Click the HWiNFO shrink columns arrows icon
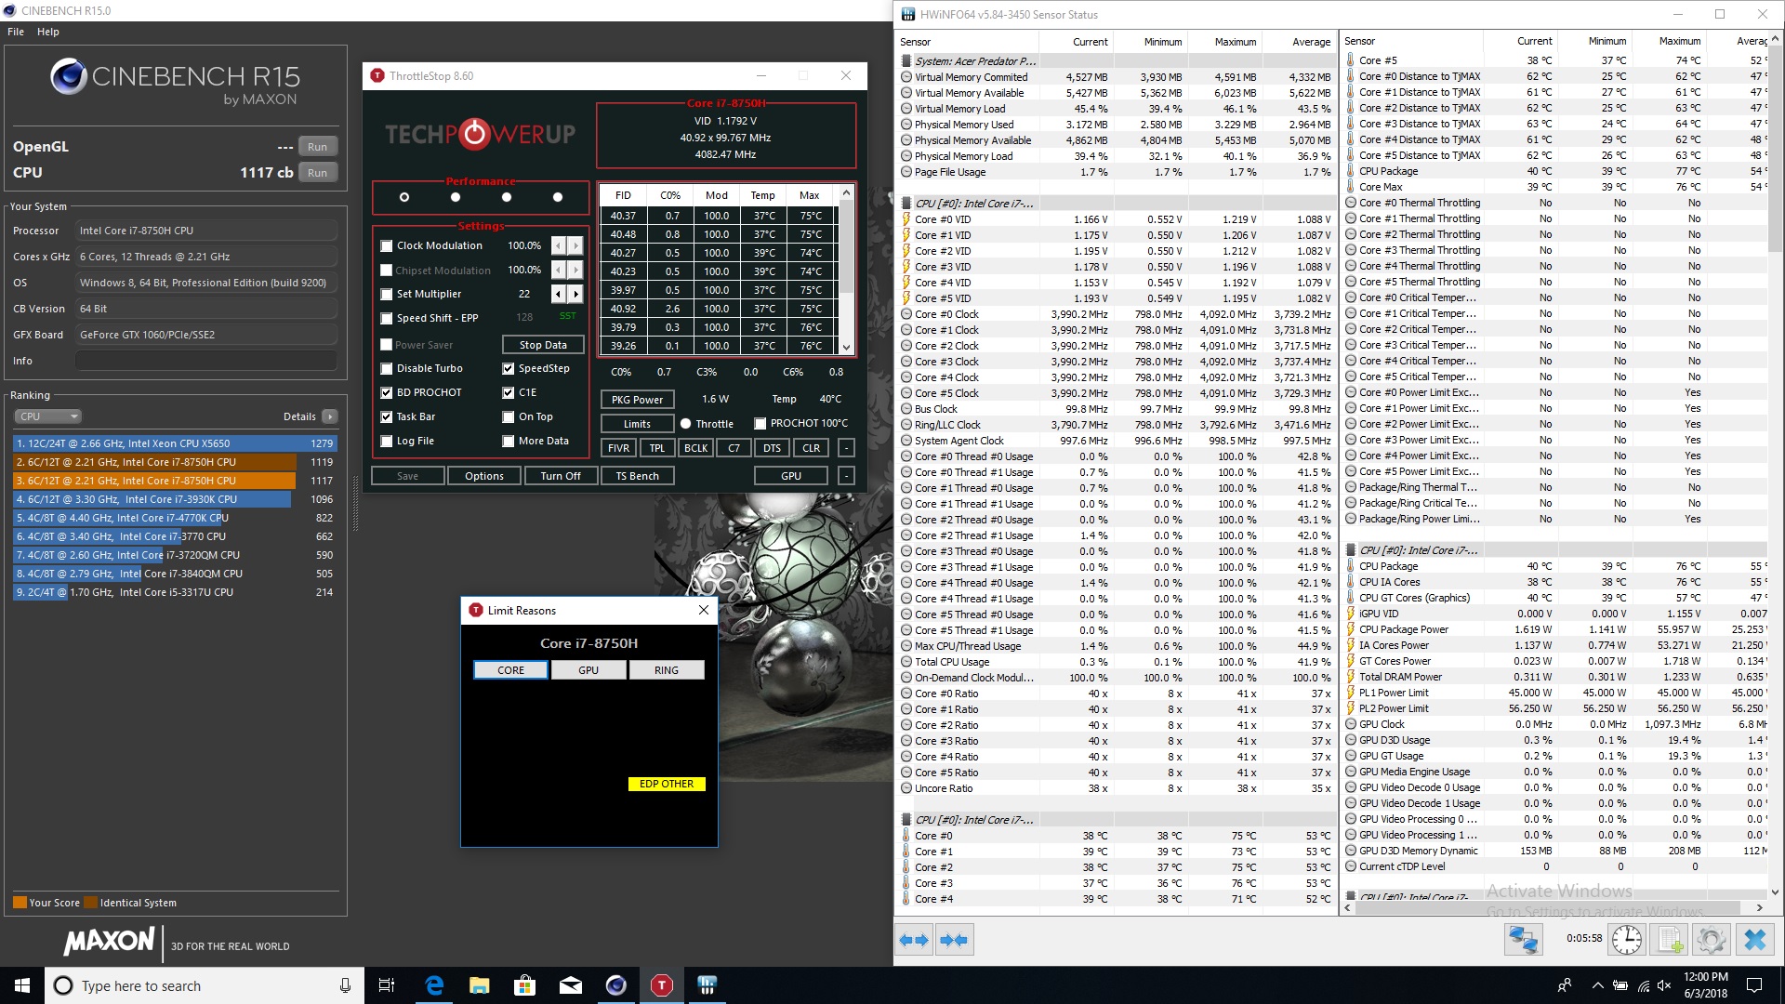This screenshot has height=1004, width=1785. coord(954,940)
